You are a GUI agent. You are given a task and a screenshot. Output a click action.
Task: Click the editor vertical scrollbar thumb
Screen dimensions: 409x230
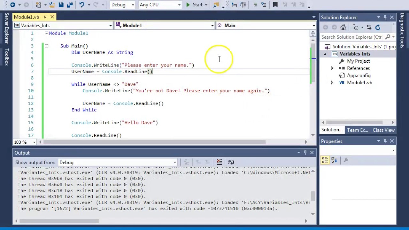(313, 63)
